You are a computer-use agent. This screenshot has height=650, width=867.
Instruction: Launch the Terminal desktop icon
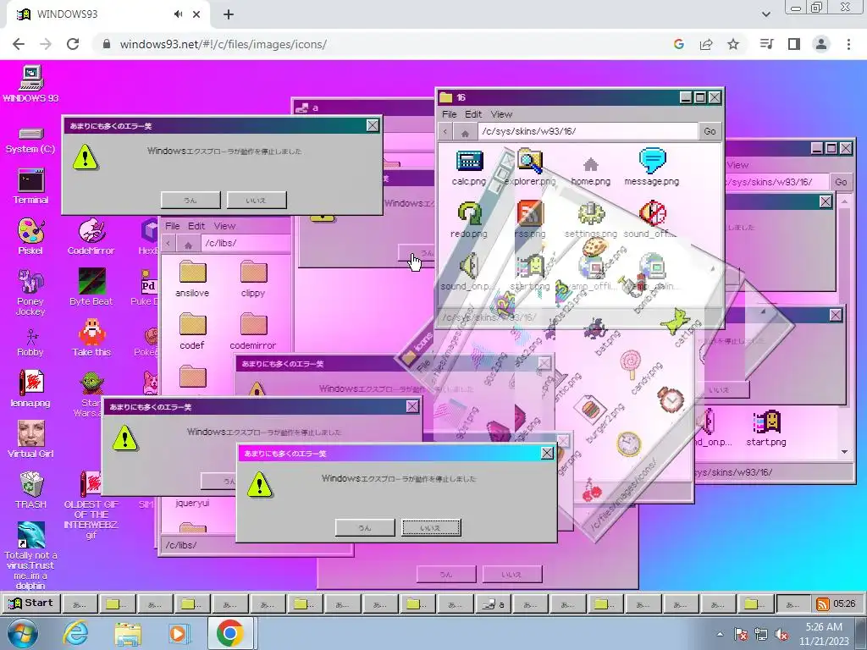[31, 186]
